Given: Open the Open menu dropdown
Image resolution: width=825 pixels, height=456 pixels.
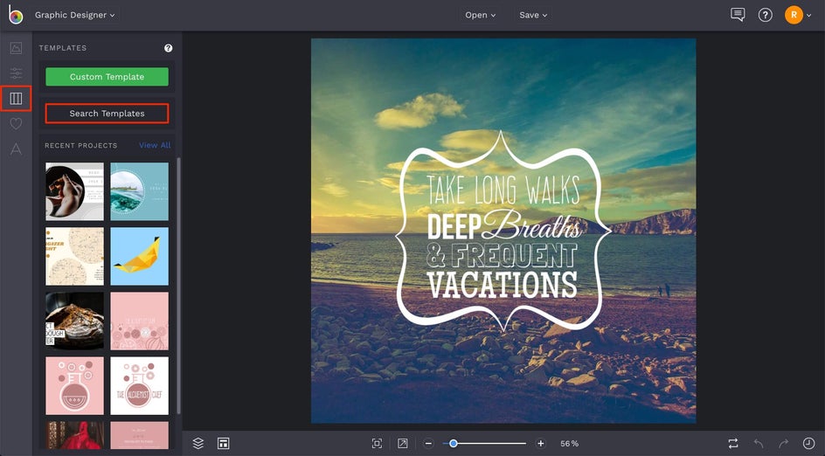Looking at the screenshot, I should coord(481,15).
